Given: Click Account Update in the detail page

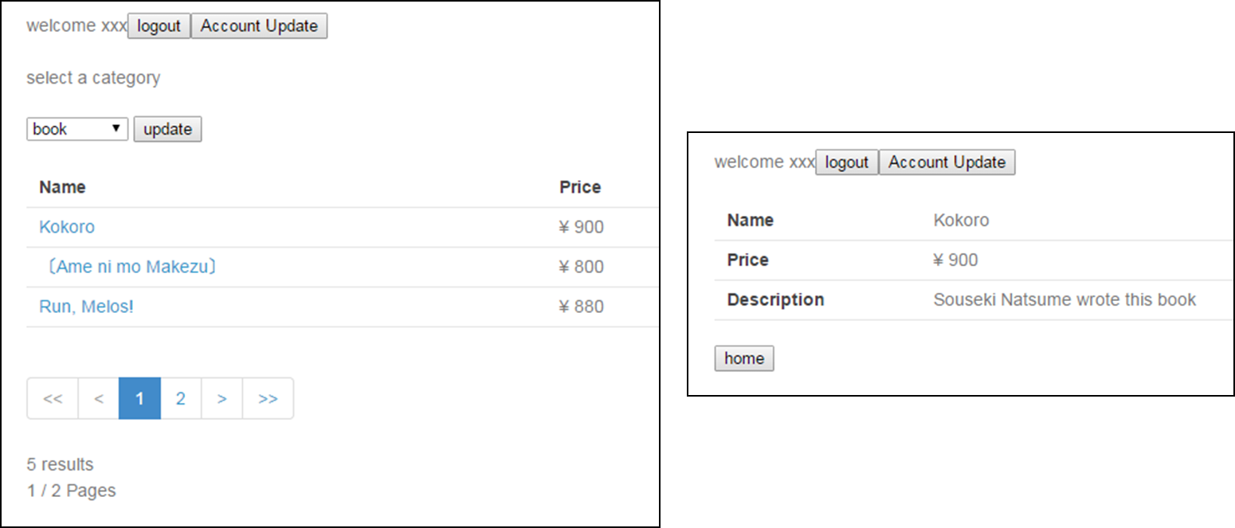Looking at the screenshot, I should pyautogui.click(x=947, y=162).
